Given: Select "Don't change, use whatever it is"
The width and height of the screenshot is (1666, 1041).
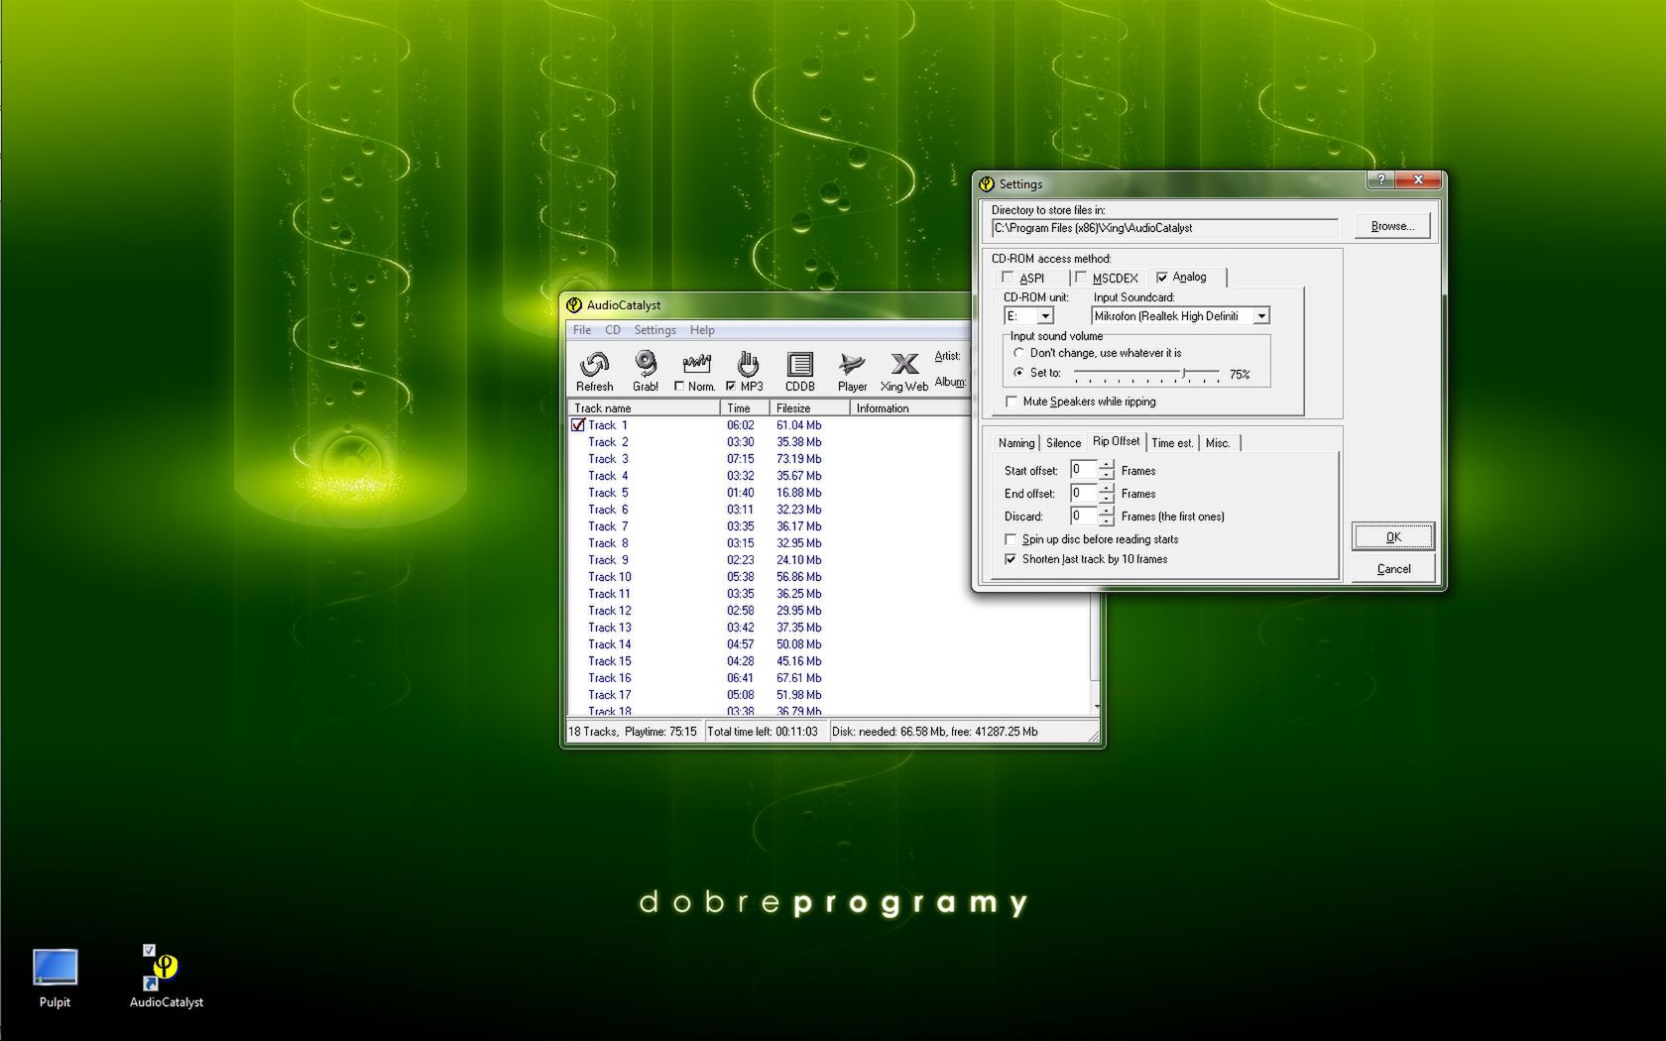Looking at the screenshot, I should [1018, 353].
